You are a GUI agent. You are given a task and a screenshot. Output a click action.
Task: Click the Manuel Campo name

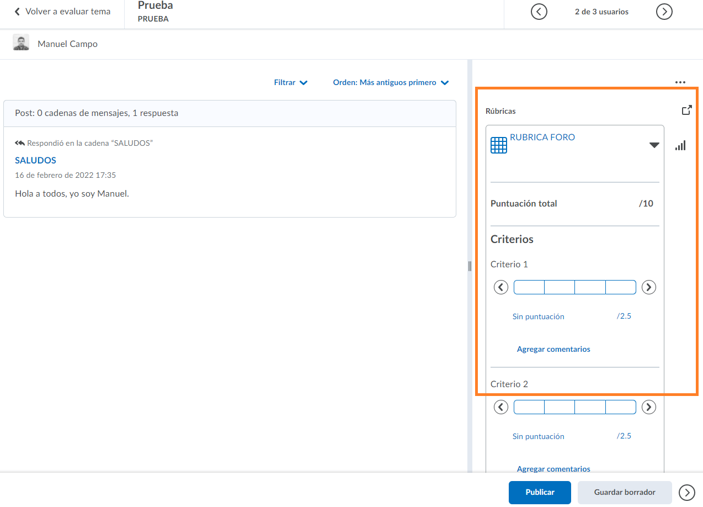(67, 44)
